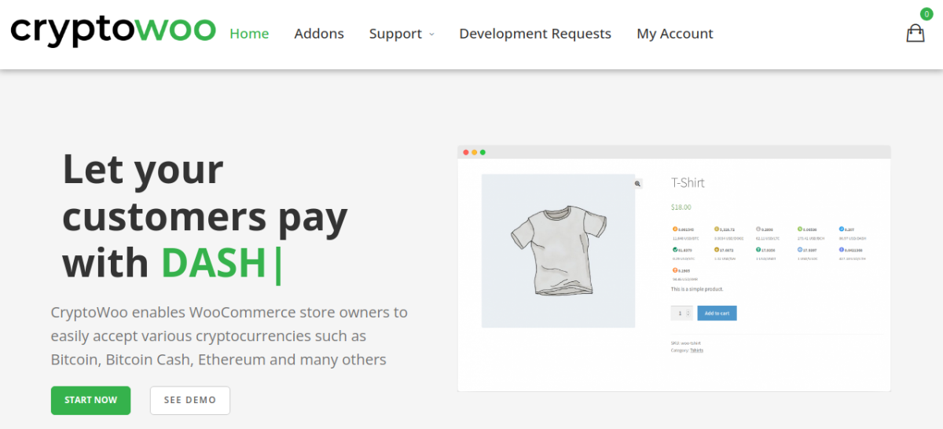Click the START NOW button

point(91,400)
